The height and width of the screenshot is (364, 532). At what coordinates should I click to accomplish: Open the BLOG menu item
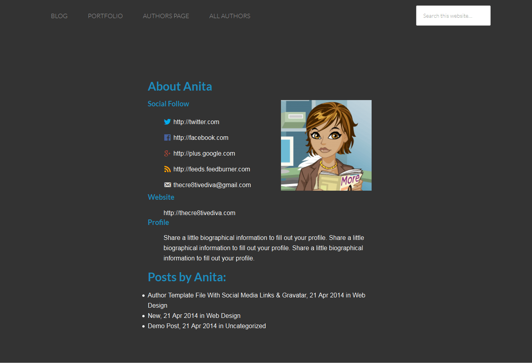59,16
